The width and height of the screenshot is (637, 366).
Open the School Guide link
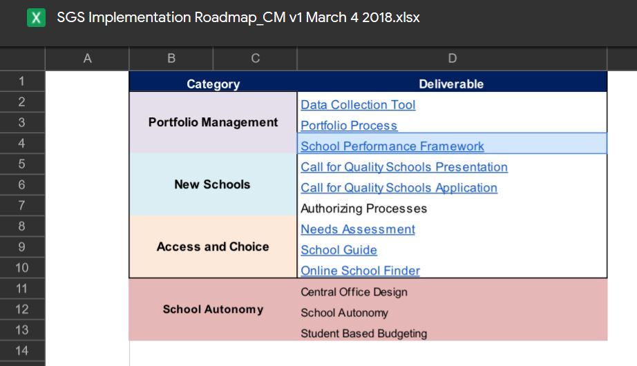(339, 250)
